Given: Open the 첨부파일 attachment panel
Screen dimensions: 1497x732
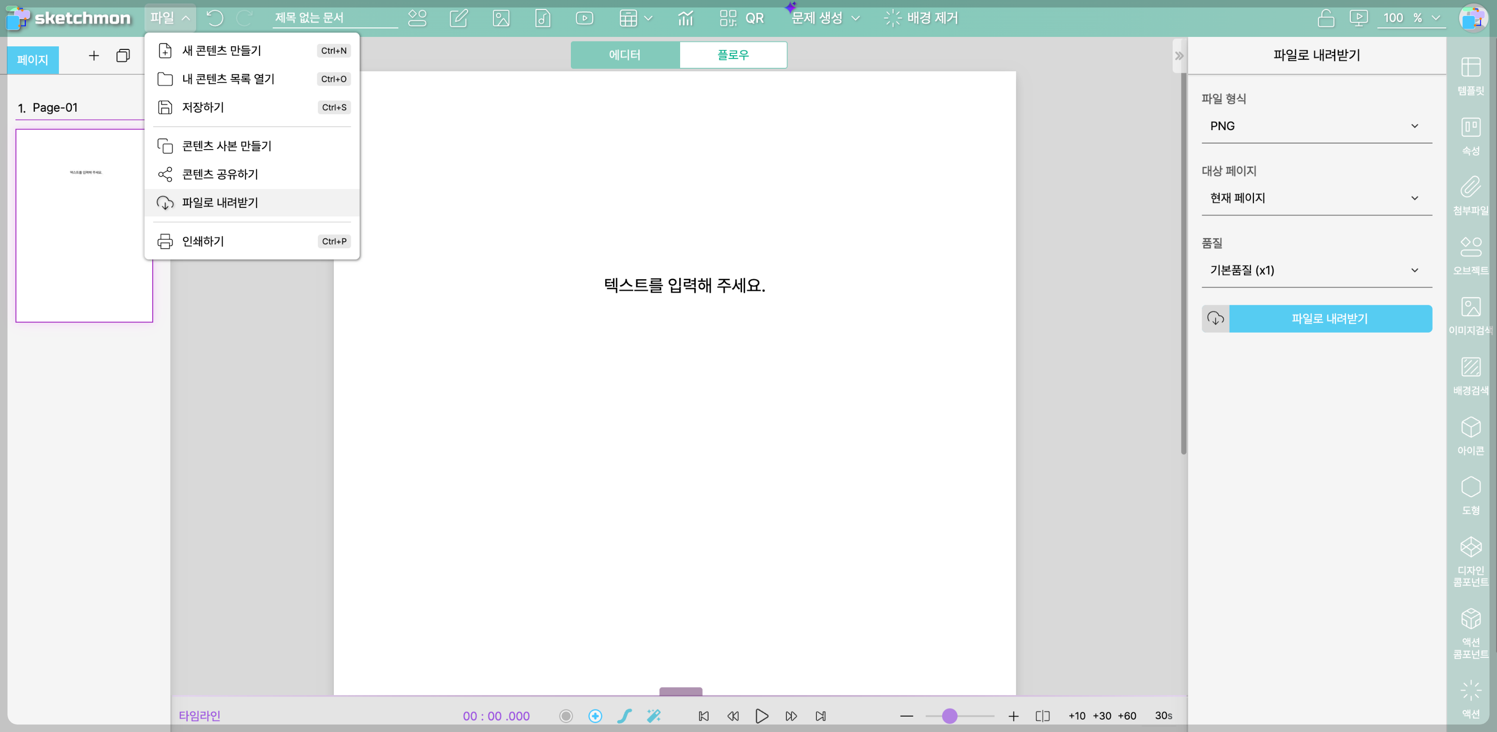Looking at the screenshot, I should (x=1470, y=195).
